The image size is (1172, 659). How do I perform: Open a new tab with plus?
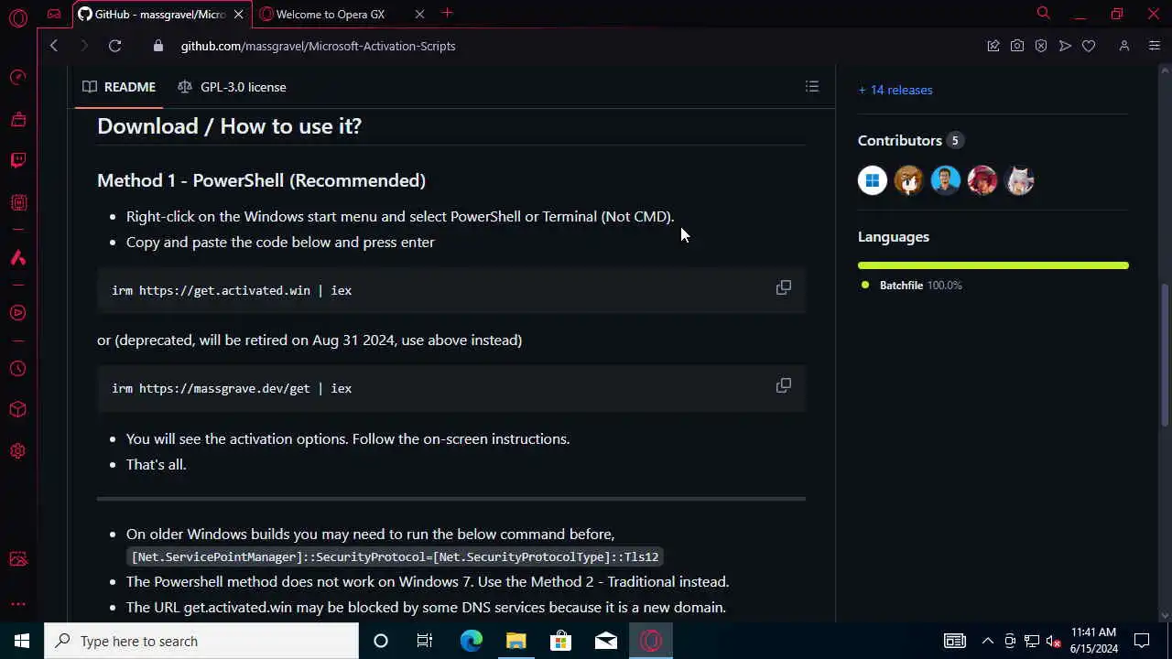[x=448, y=13]
